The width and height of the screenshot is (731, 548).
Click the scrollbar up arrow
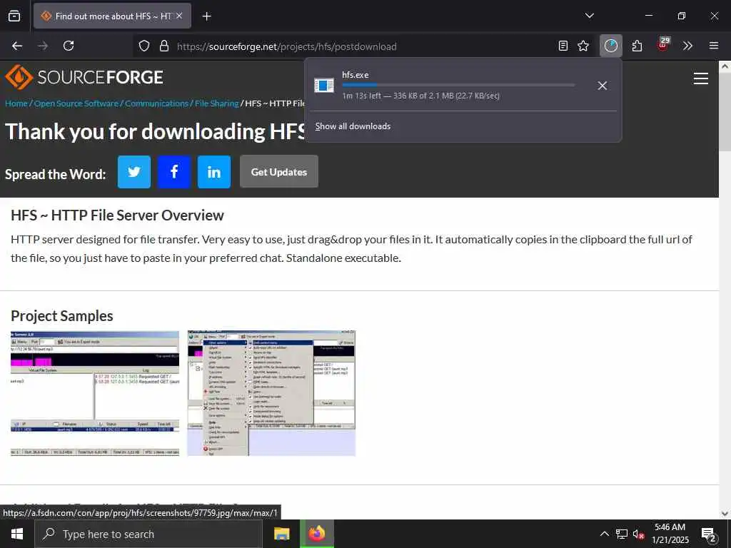[725, 66]
